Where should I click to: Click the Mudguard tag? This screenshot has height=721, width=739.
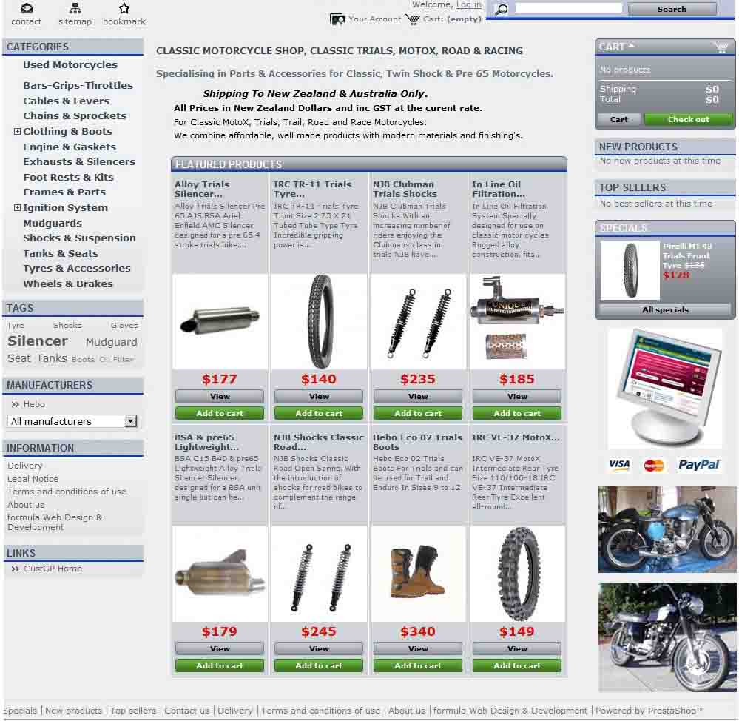tap(111, 342)
